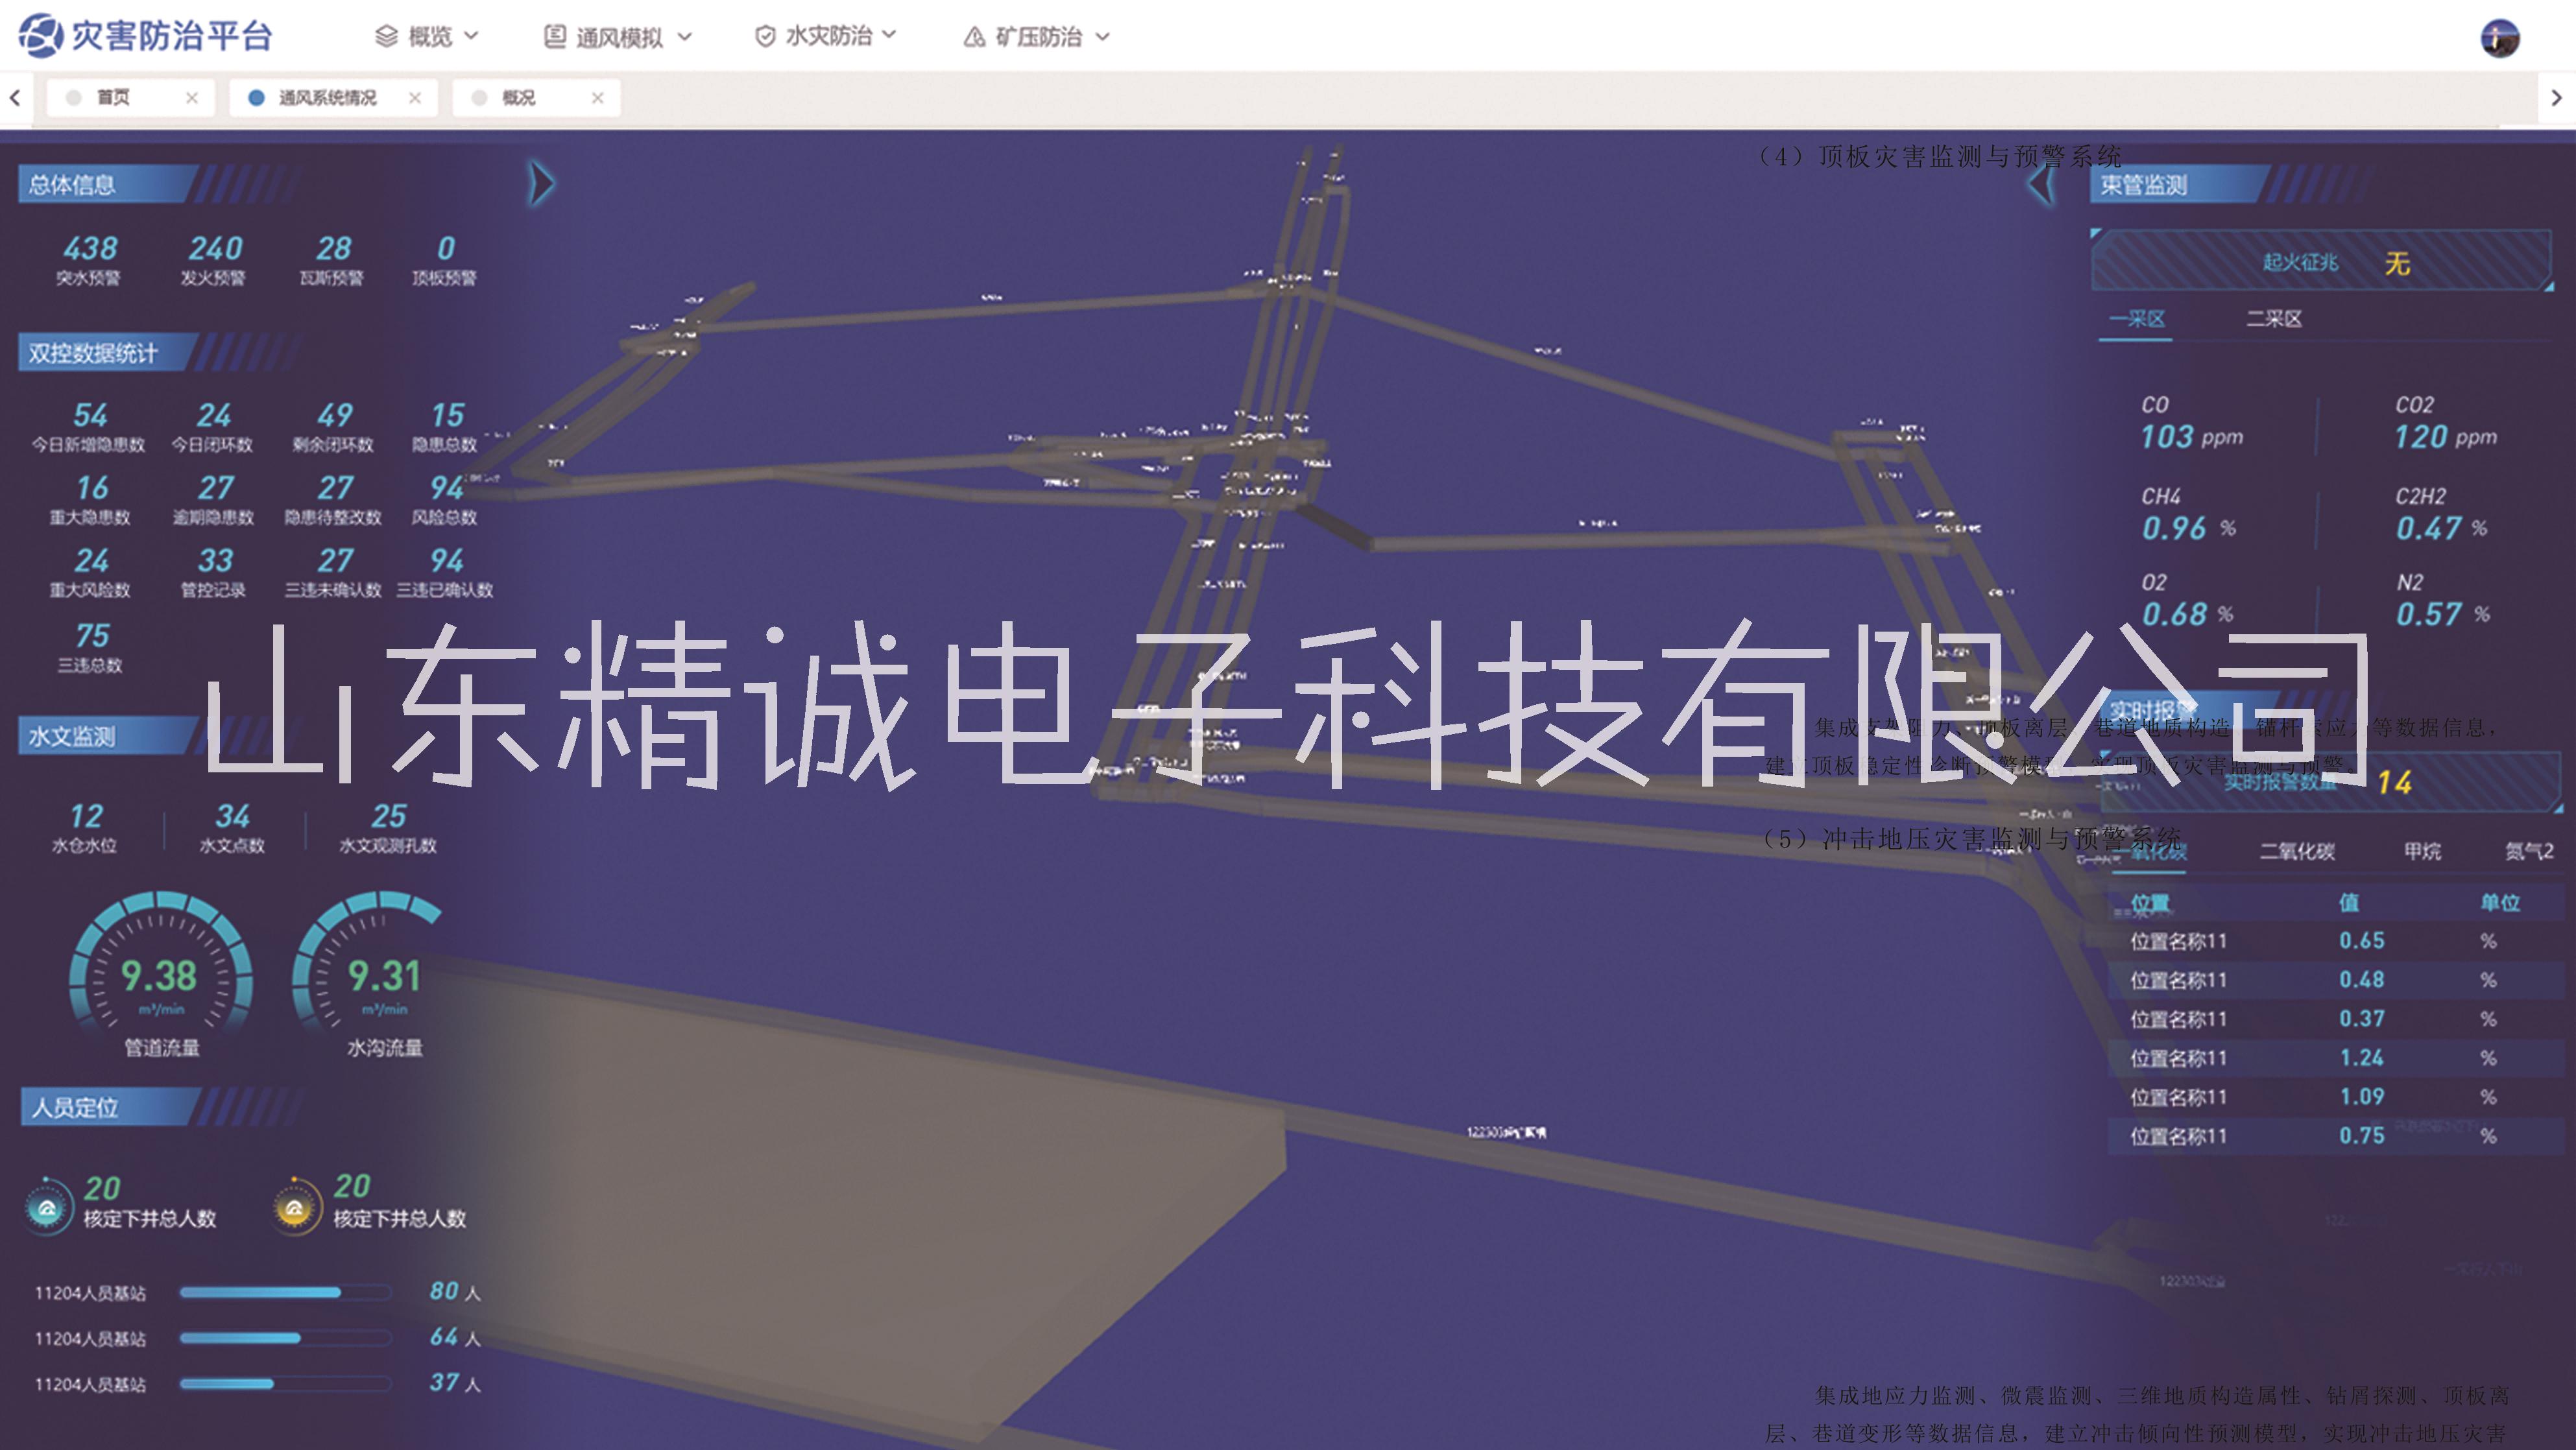This screenshot has height=1450, width=2576.
Task: Click the left tab-scroll arrow
Action: [15, 98]
